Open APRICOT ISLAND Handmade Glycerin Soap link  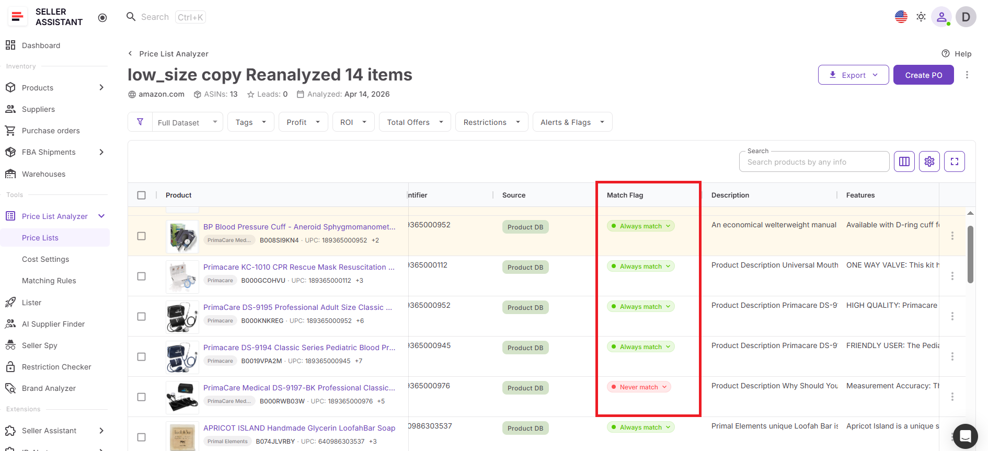(x=299, y=428)
